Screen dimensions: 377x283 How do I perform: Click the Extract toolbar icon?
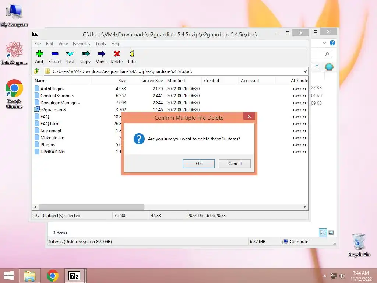pos(55,54)
